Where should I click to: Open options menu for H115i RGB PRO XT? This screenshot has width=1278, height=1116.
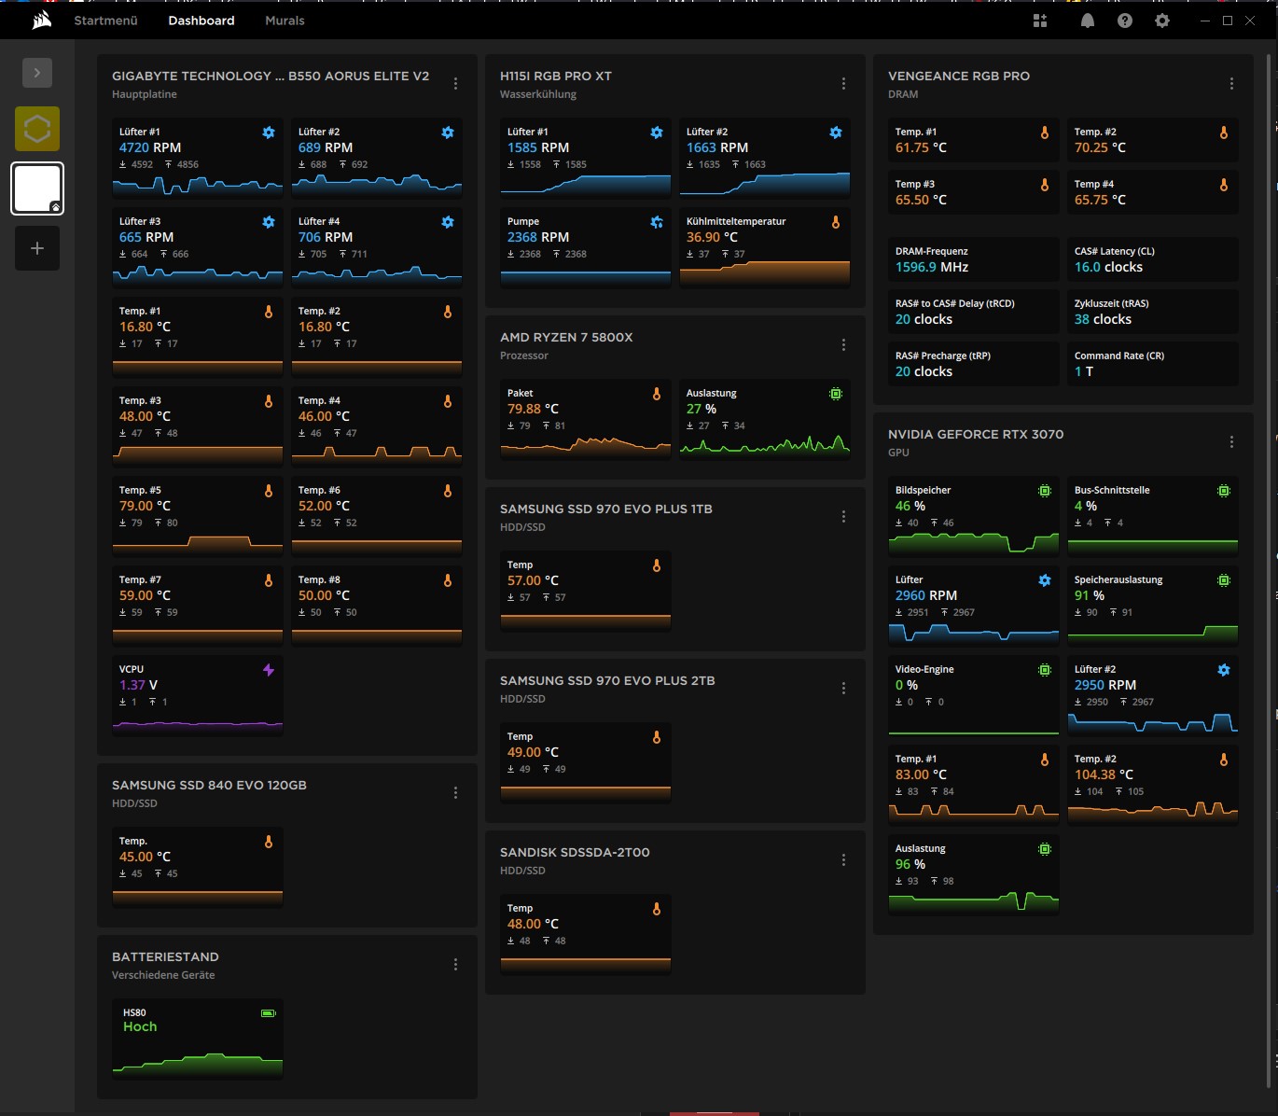[x=843, y=84]
